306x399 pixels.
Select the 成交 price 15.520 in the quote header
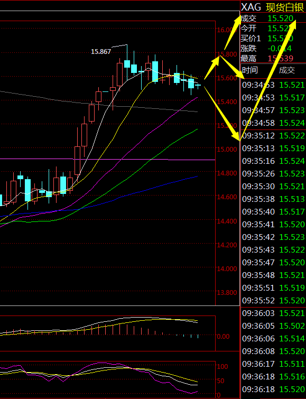(x=280, y=18)
